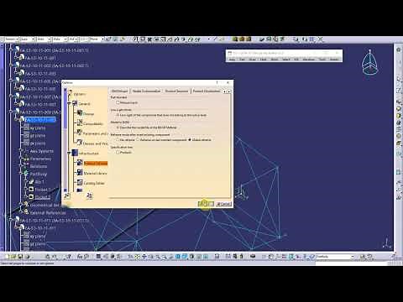Select highlighted Product Structure category
This screenshot has width=403, height=302.
click(96, 163)
